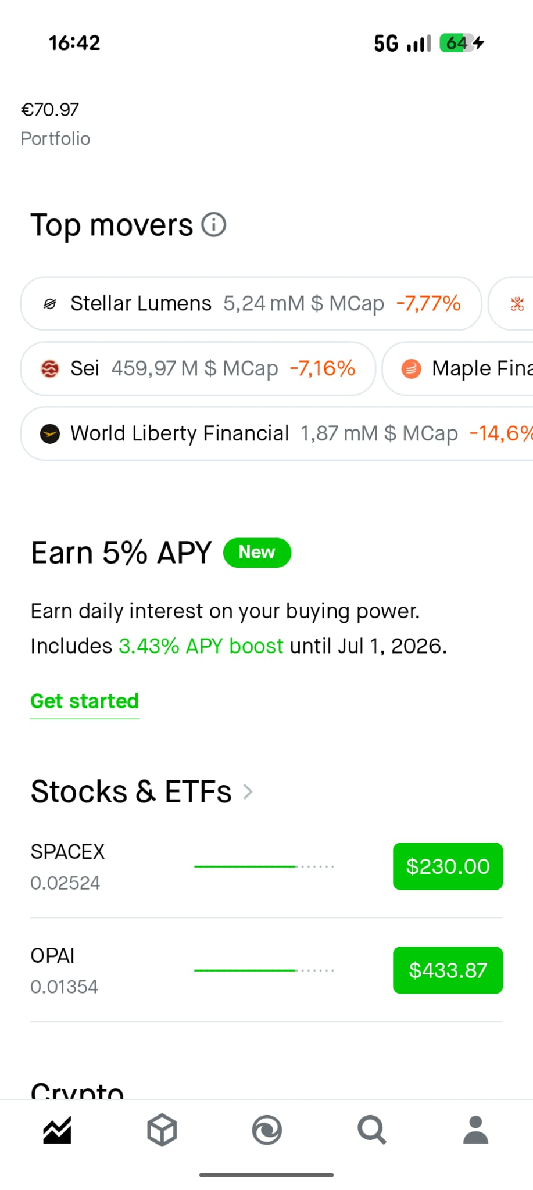
Task: Open the SPACEX stock row
Action: 266,866
